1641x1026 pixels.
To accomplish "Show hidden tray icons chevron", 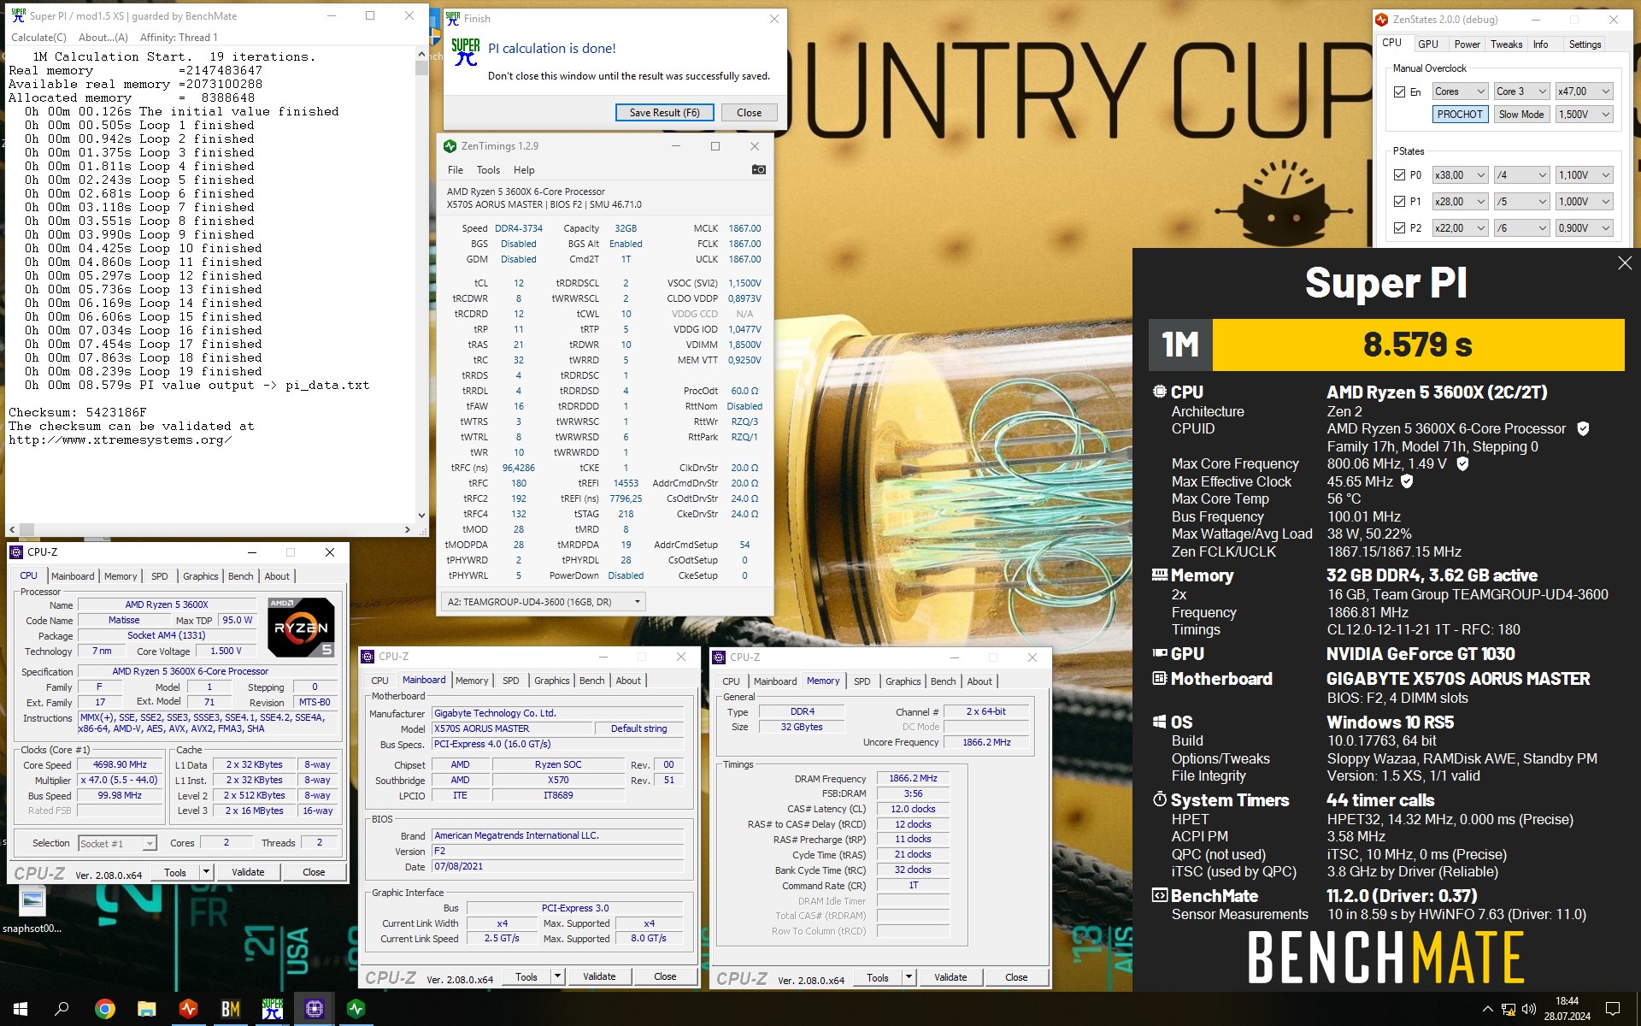I will point(1487,1010).
